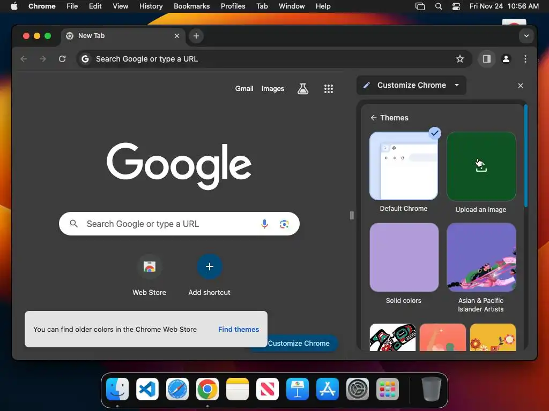
Task: Click the magnifier in Google search box
Action: click(x=73, y=223)
